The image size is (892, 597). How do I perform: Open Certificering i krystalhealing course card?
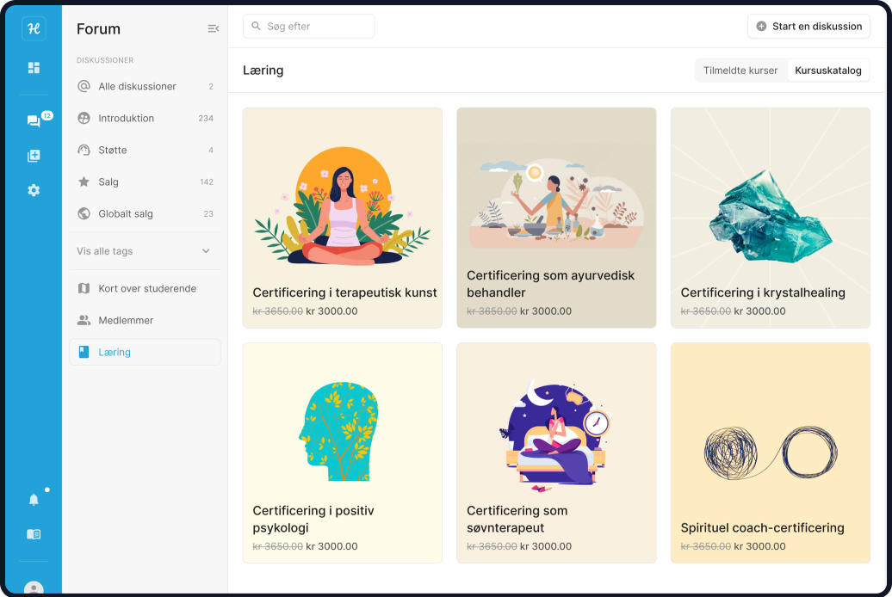click(770, 218)
